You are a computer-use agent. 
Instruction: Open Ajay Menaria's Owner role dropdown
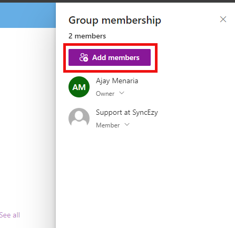[110, 93]
